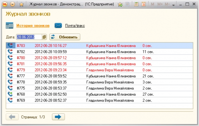Viewport: 199px width, 126px height.
Task: Click timestamp 2012-06-28 10:09:59
Action: tap(51, 52)
